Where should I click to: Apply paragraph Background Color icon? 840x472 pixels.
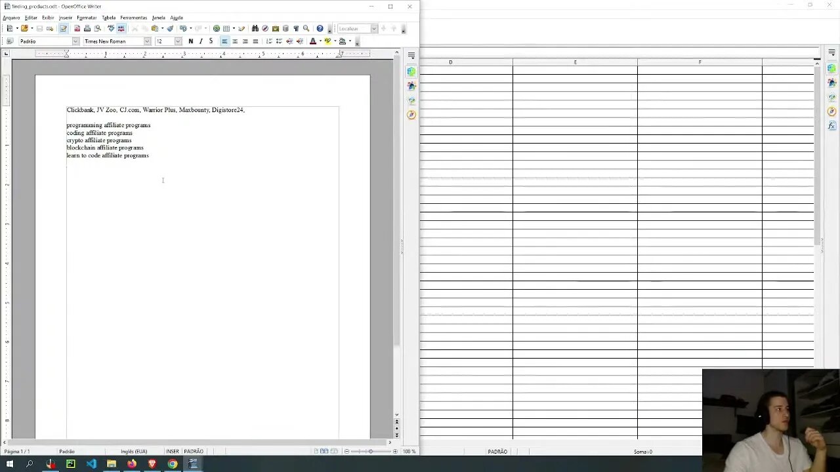coord(343,41)
